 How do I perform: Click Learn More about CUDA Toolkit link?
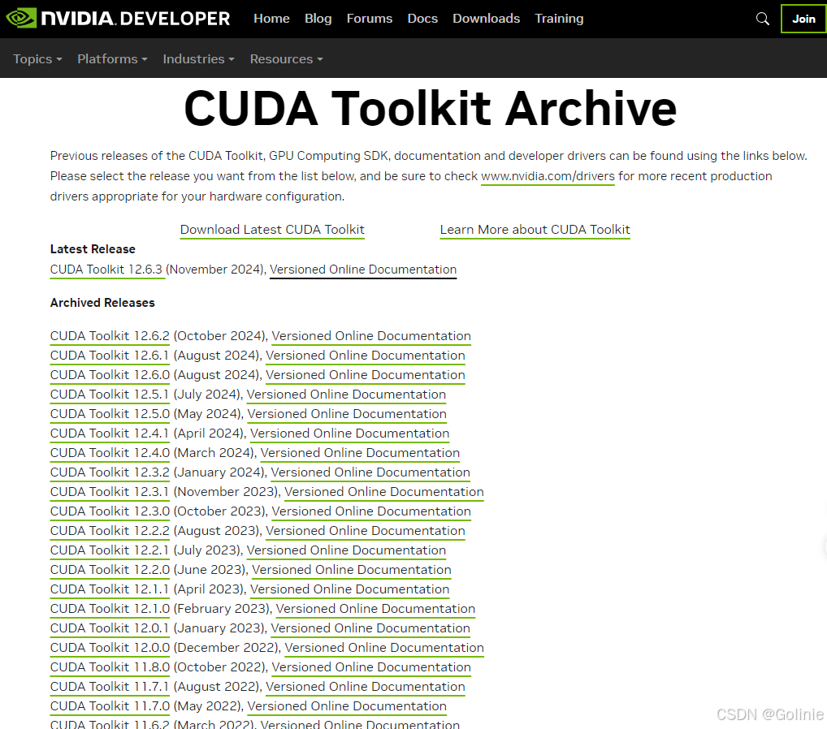point(535,230)
